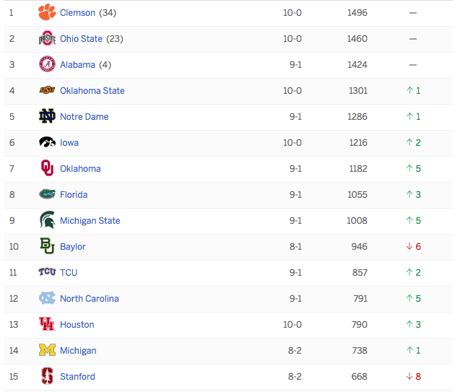The image size is (460, 392).
Task: Click the Iowa Hawkeyes logo
Action: (47, 142)
